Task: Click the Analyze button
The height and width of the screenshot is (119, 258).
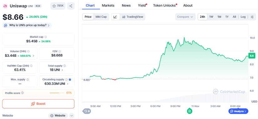Action: click(238, 111)
